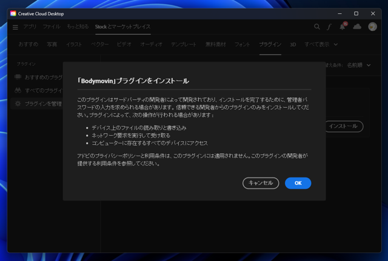The width and height of the screenshot is (388, 261).
Task: Expand the すべて表示 dropdown
Action: [321, 44]
